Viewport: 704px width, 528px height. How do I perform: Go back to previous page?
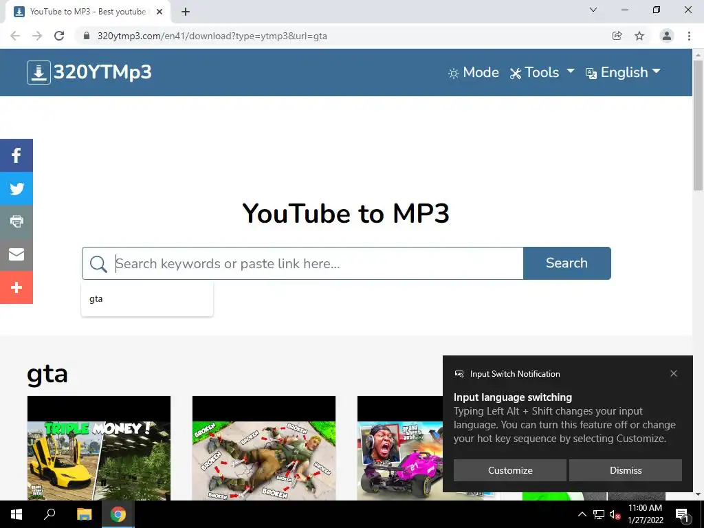[15, 36]
